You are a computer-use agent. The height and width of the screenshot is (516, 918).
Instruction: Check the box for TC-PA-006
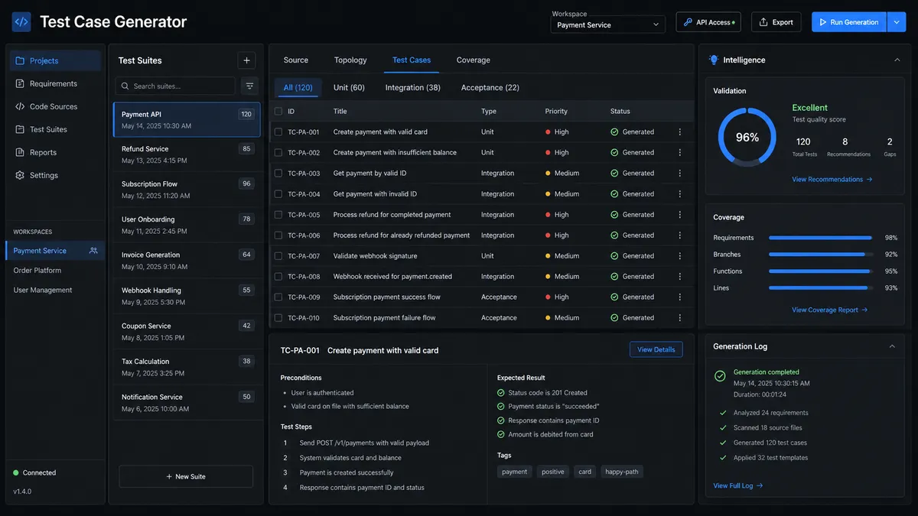click(x=278, y=235)
